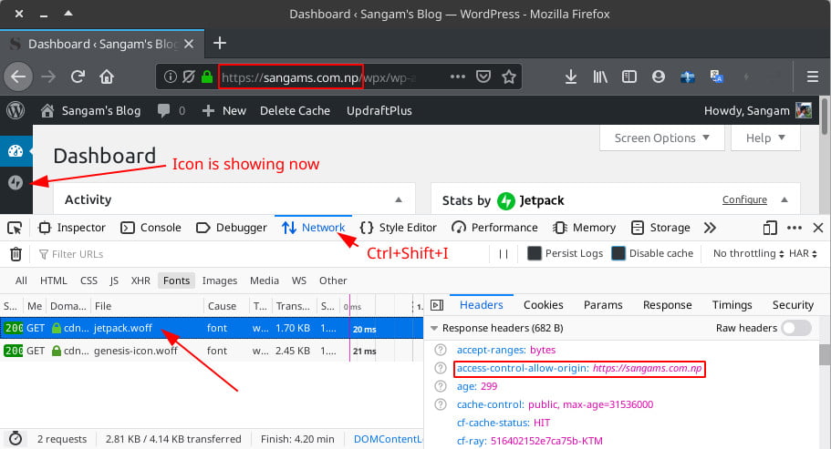Show the Timings tab of the request
Viewport: 831px width, 449px height.
732,305
